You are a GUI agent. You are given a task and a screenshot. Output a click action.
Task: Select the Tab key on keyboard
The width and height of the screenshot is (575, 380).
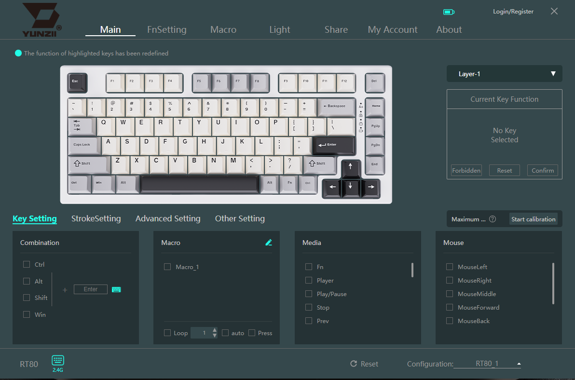tap(82, 126)
